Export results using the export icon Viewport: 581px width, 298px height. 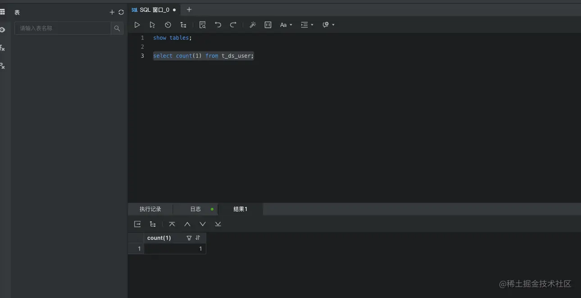click(137, 224)
